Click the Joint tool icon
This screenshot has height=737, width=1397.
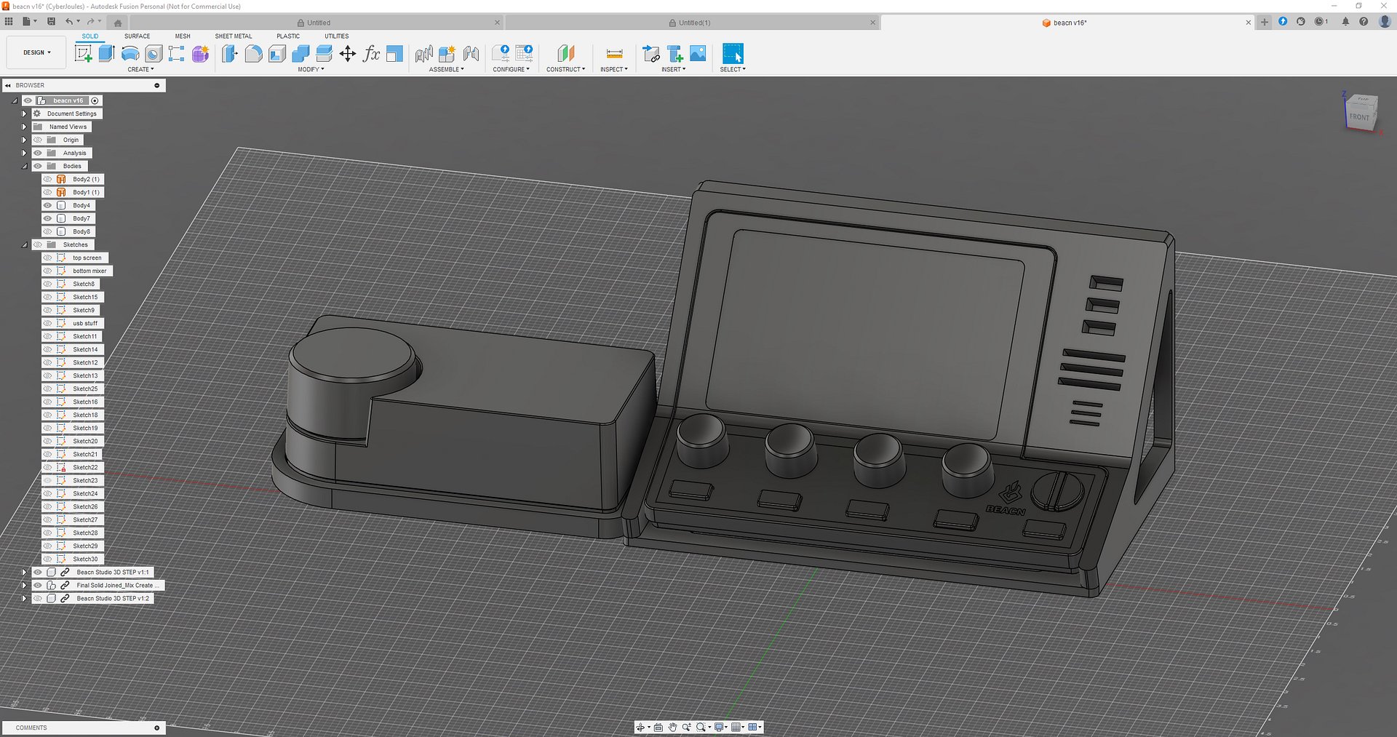click(x=471, y=53)
